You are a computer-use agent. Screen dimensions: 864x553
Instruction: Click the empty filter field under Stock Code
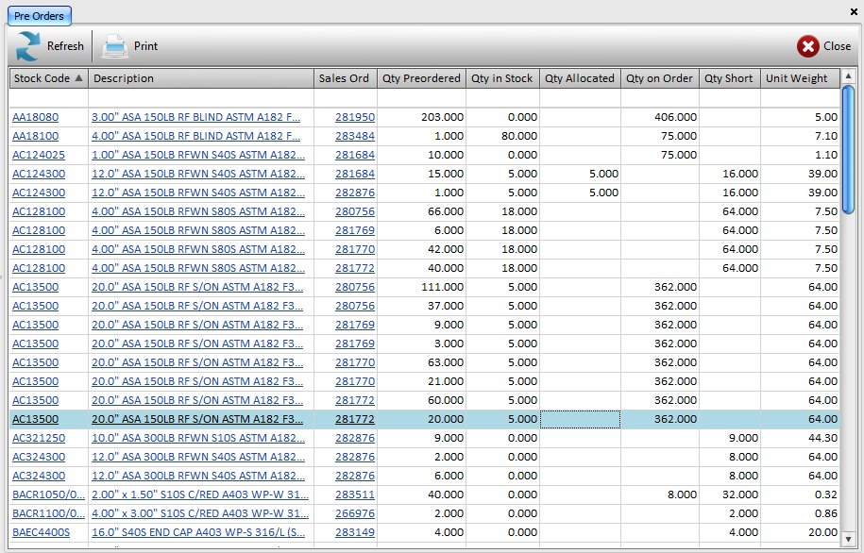[48, 98]
